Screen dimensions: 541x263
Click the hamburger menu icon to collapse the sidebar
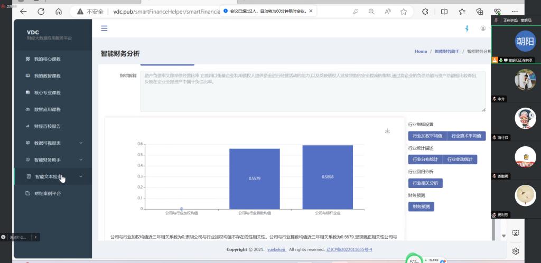[104, 29]
